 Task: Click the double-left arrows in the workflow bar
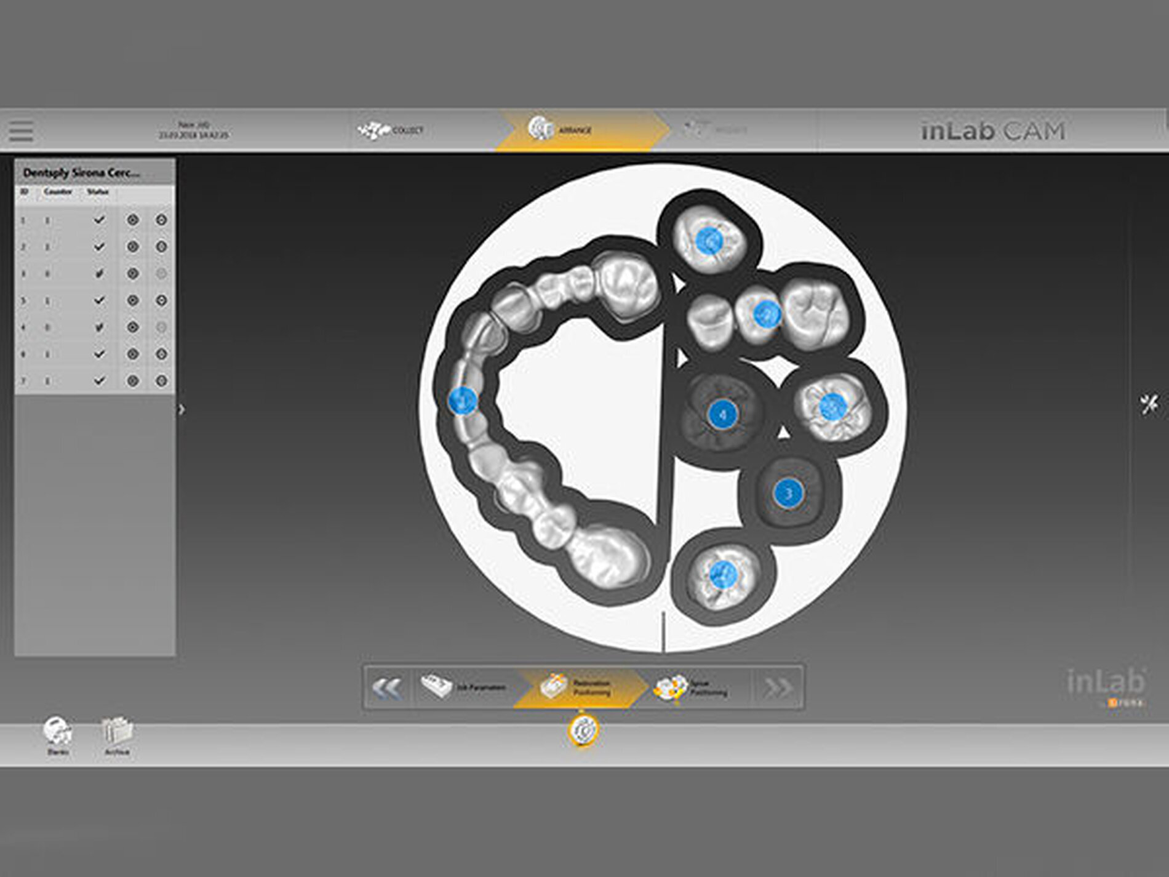click(x=387, y=686)
